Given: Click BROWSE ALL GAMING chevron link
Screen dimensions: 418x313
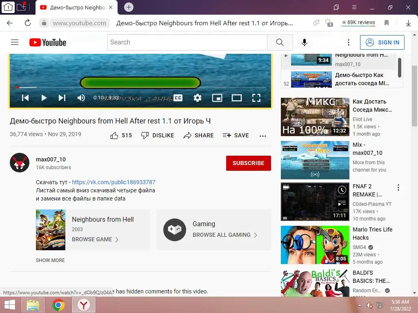Looking at the screenshot, I should (x=225, y=235).
